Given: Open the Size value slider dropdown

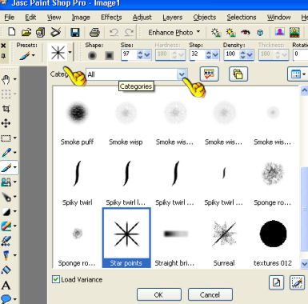Looking at the screenshot, I should tap(148, 55).
